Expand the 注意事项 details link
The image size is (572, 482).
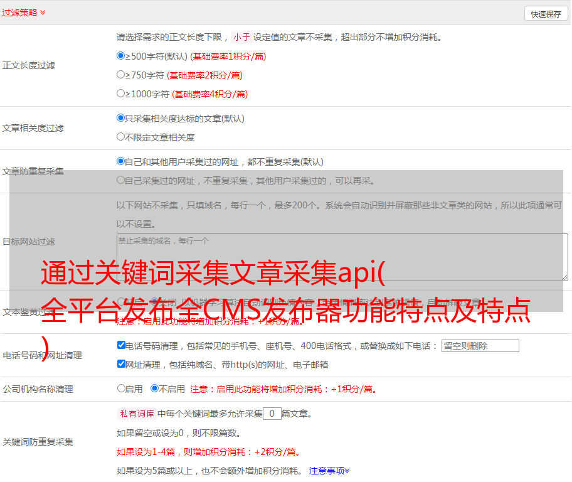pos(329,470)
